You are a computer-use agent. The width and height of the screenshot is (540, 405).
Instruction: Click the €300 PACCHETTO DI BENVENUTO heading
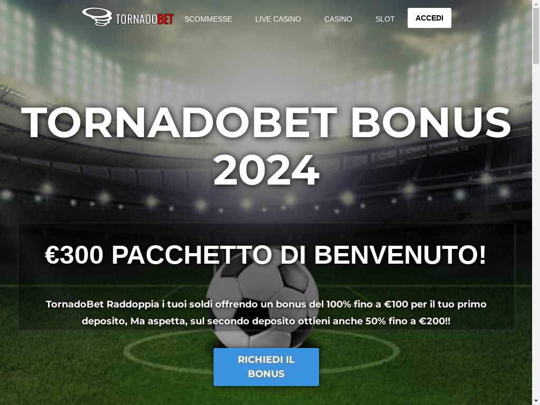[266, 255]
